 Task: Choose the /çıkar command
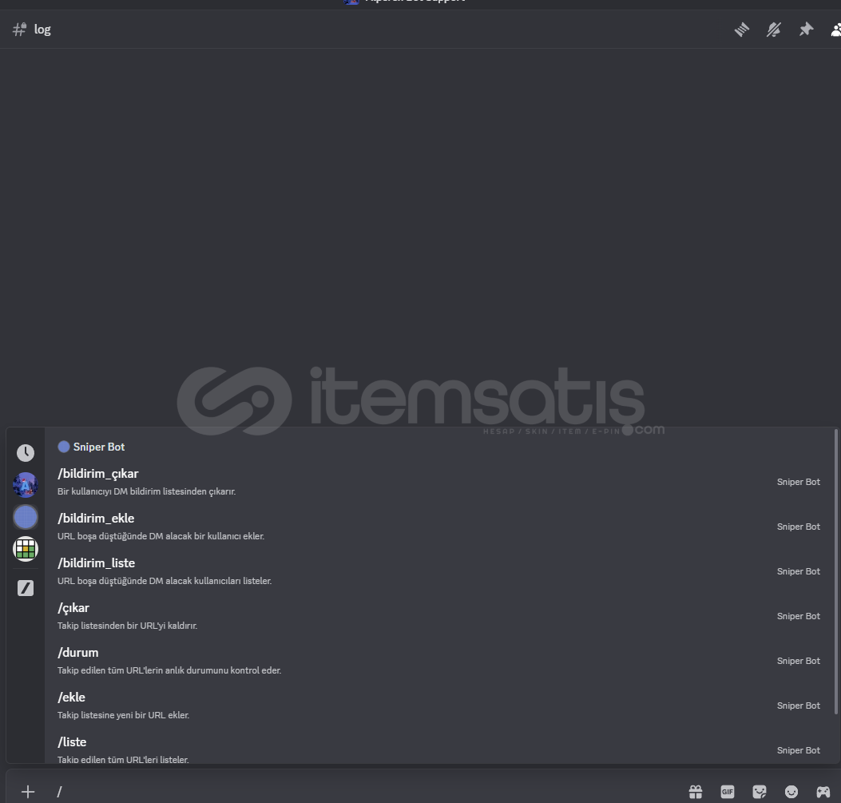tap(438, 616)
